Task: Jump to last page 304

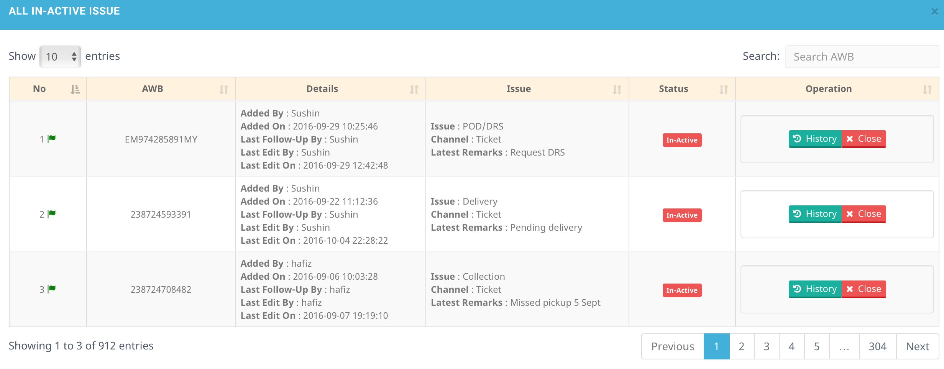Action: click(x=877, y=346)
